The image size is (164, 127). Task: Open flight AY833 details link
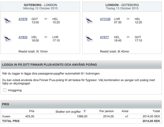click(x=23, y=37)
